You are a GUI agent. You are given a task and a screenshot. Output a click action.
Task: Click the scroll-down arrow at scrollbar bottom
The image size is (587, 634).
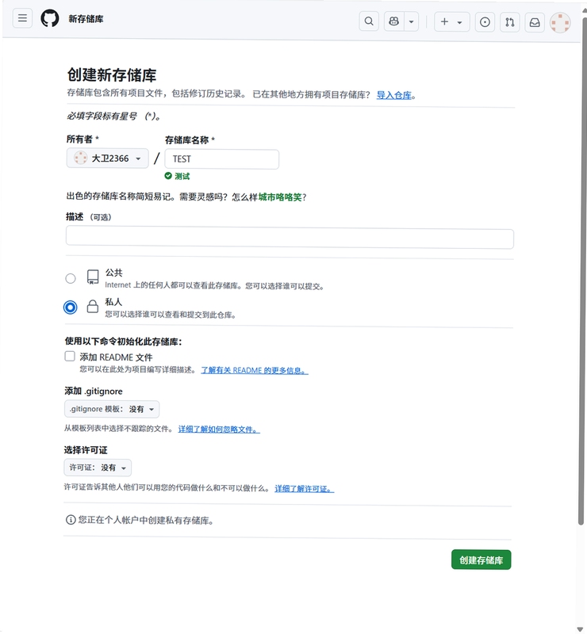tap(581, 629)
